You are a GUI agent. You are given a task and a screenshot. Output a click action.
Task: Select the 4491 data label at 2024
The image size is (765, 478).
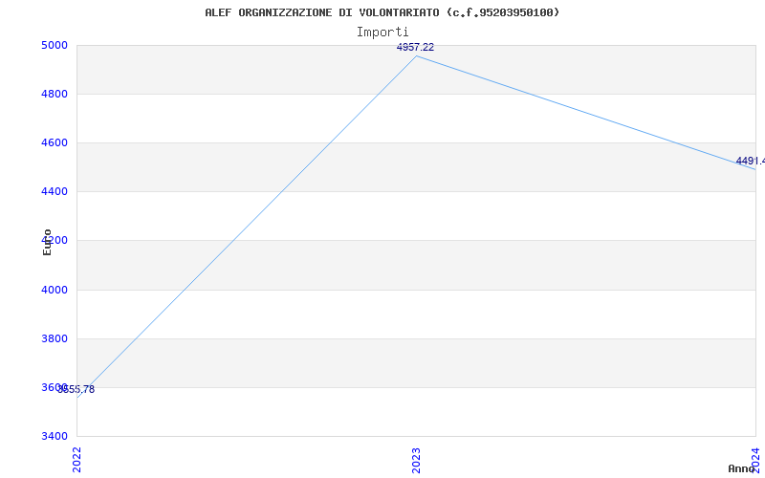pos(750,161)
